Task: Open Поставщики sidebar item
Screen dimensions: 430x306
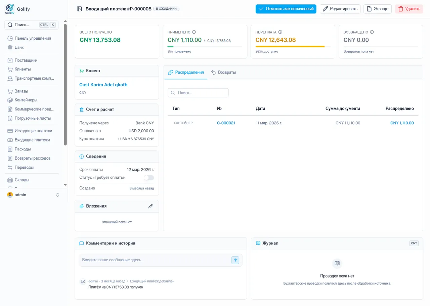Action: (26, 60)
